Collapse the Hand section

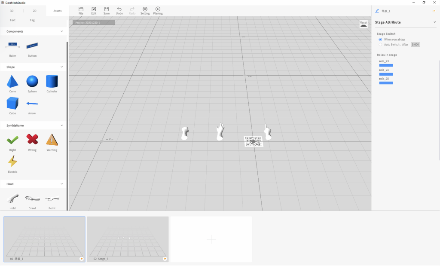pyautogui.click(x=62, y=184)
